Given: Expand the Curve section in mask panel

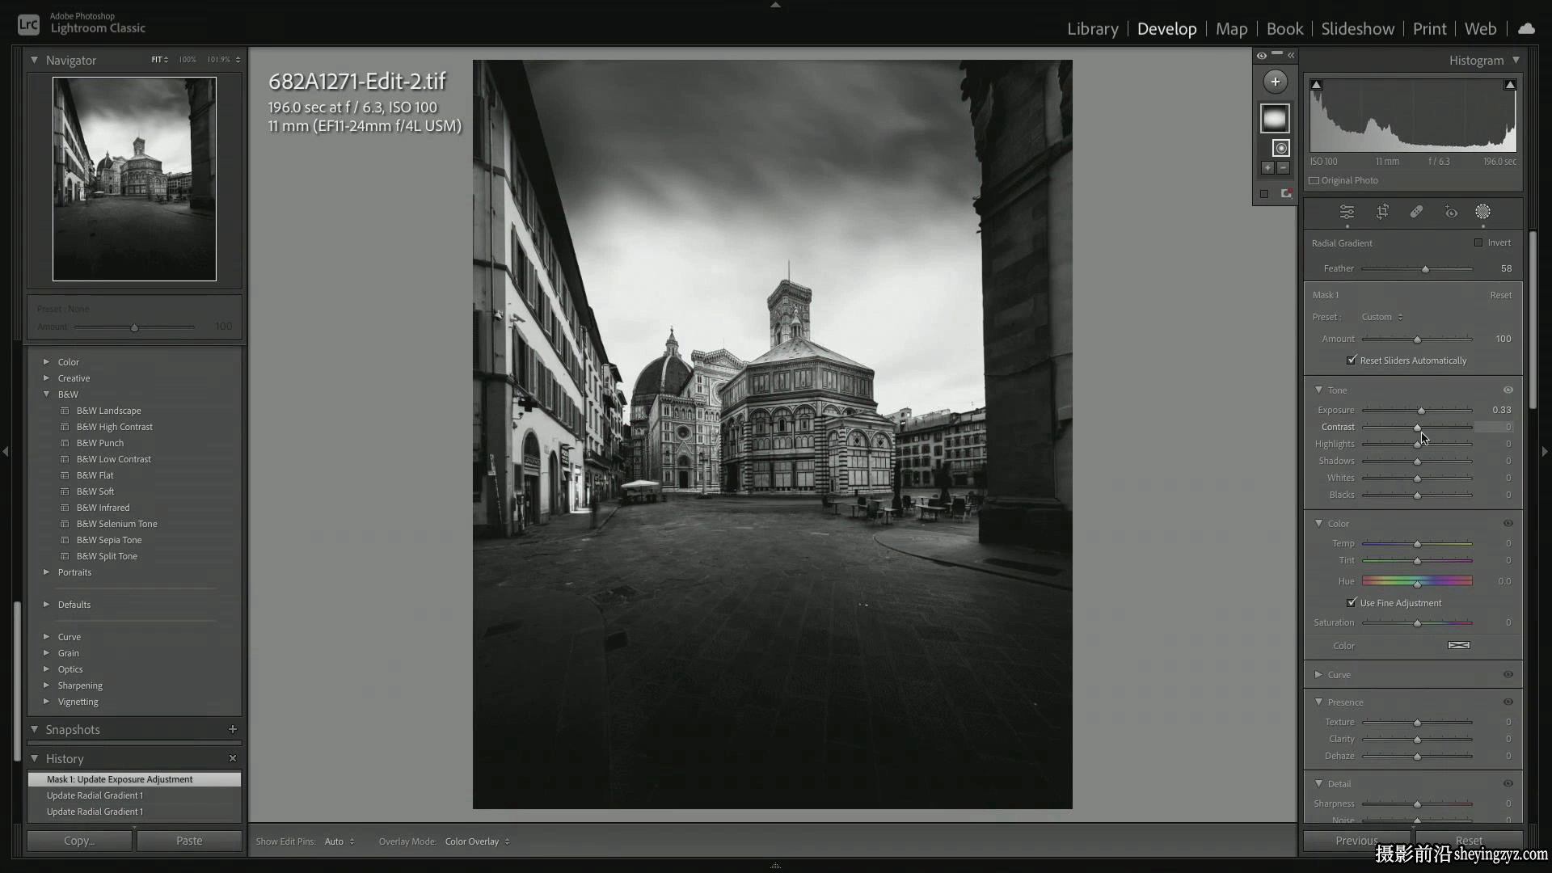Looking at the screenshot, I should coord(1318,675).
